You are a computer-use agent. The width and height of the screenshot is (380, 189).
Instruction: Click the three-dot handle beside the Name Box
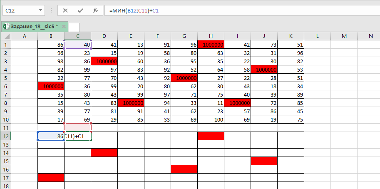click(x=52, y=10)
